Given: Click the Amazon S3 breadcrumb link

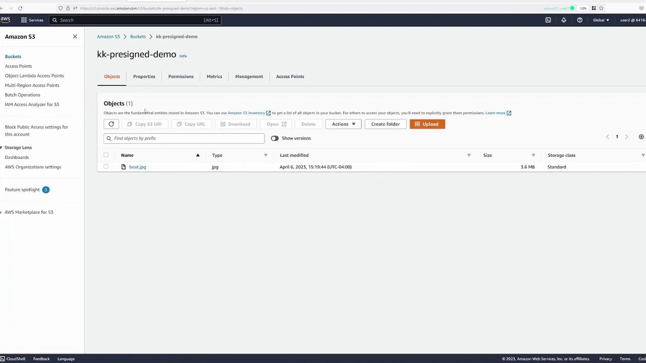Looking at the screenshot, I should click(109, 36).
